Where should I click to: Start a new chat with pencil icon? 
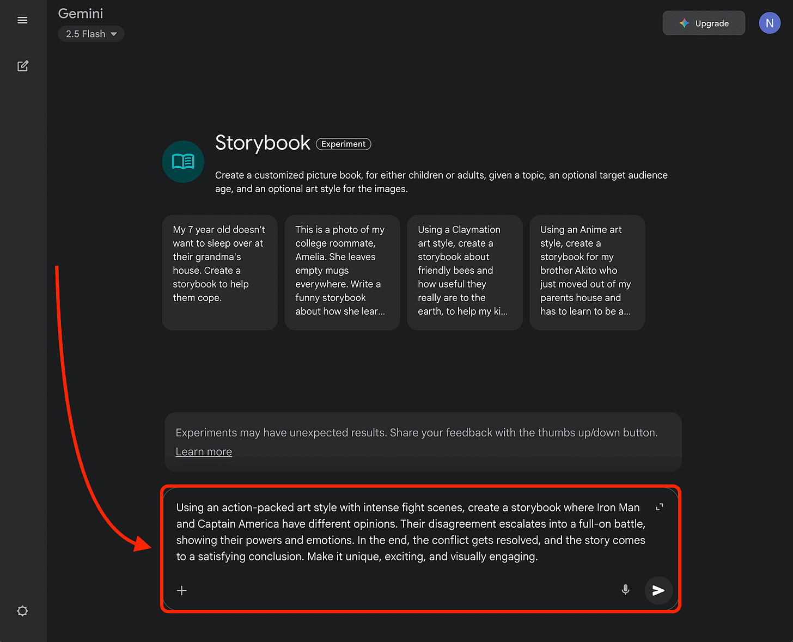coord(22,66)
